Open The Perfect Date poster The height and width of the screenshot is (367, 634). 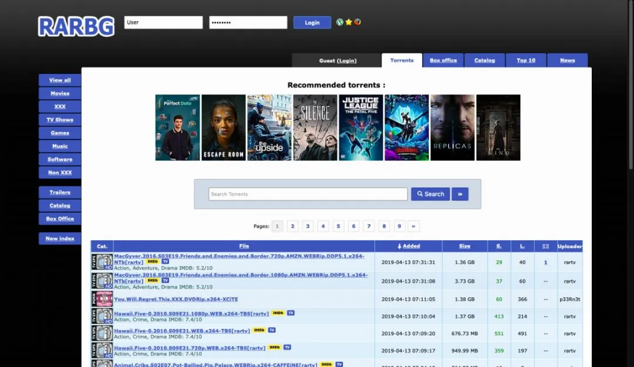tap(177, 128)
